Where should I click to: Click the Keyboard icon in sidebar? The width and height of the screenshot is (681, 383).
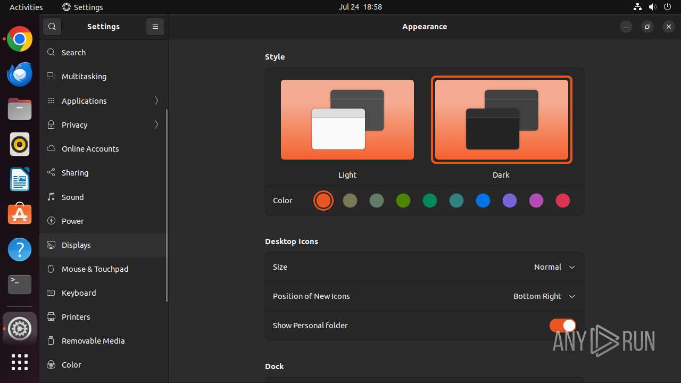click(x=51, y=293)
